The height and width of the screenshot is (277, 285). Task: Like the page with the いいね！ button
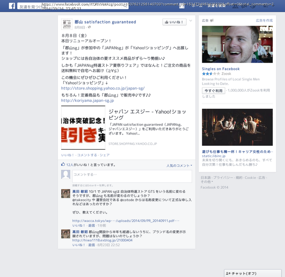(174, 22)
